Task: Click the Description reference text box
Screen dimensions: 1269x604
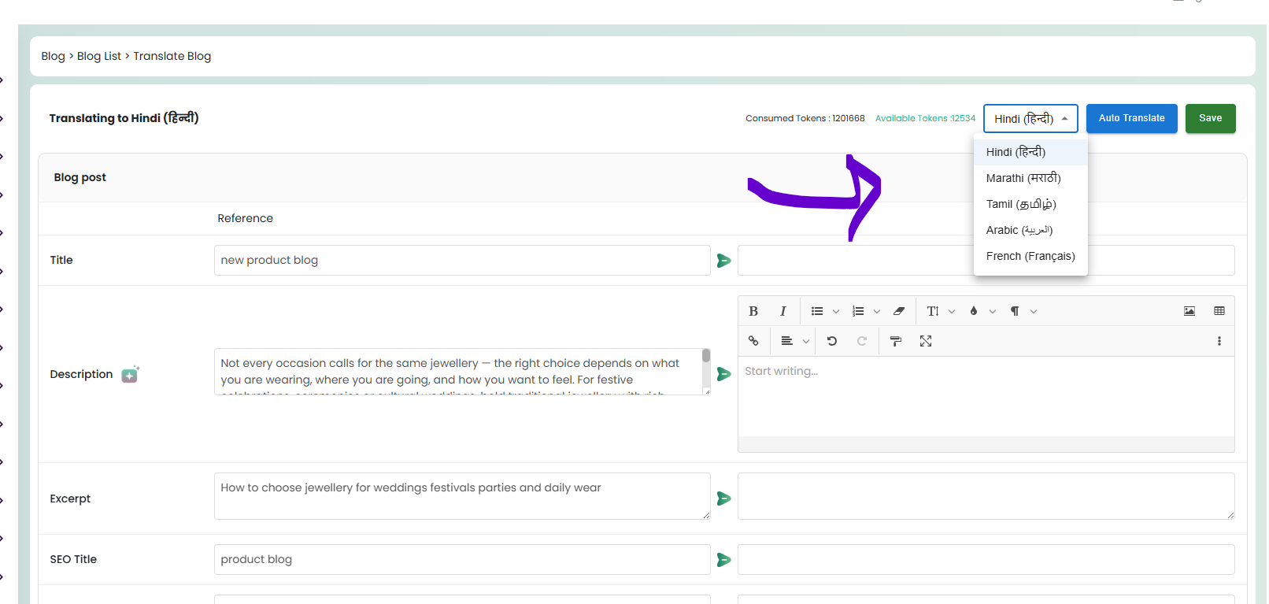Action: (462, 372)
